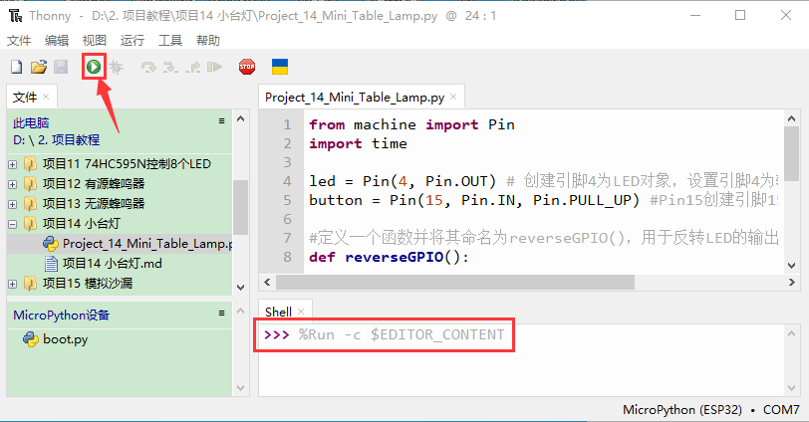Open the 工具 menu
Viewport: 809px width, 422px height.
(169, 41)
